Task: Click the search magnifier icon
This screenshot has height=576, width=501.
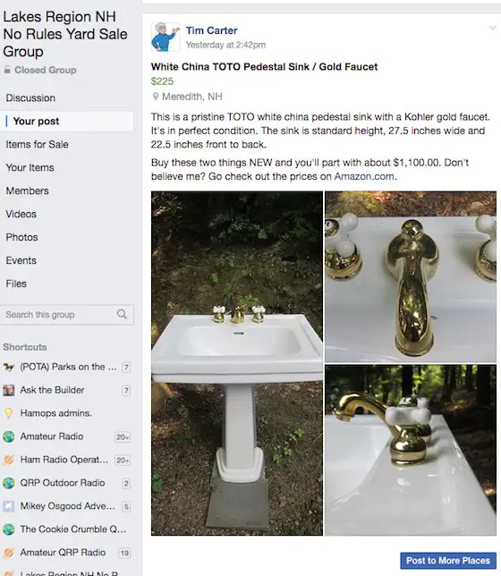Action: [122, 314]
